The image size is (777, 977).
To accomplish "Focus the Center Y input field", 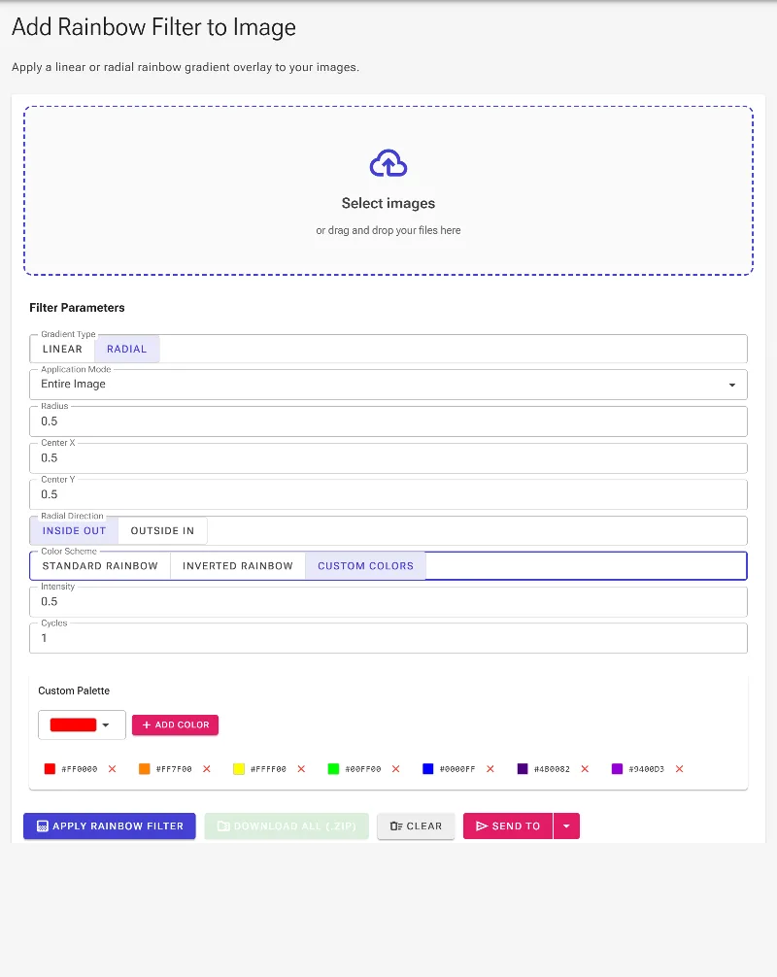I will point(388,494).
